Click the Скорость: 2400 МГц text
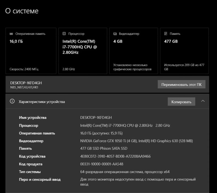217x193 pixels. tap(24, 69)
